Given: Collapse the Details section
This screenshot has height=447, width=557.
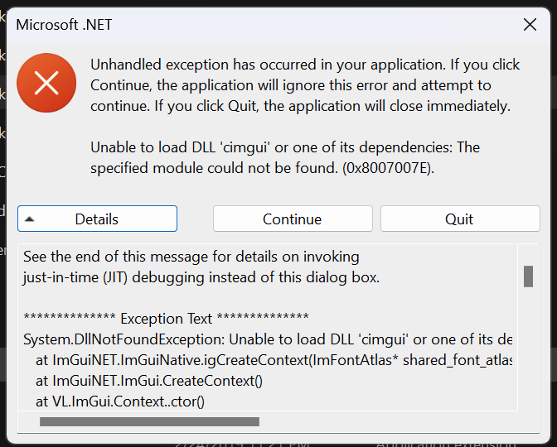Looking at the screenshot, I should [97, 219].
